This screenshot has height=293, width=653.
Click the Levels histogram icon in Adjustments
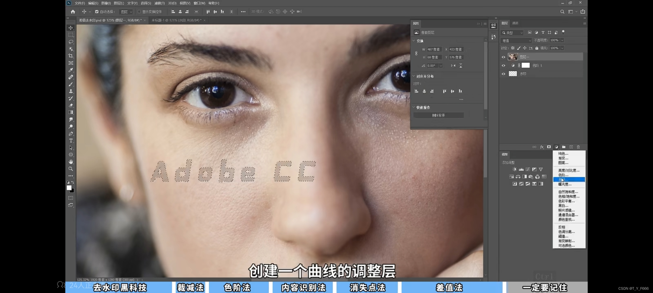pyautogui.click(x=521, y=169)
